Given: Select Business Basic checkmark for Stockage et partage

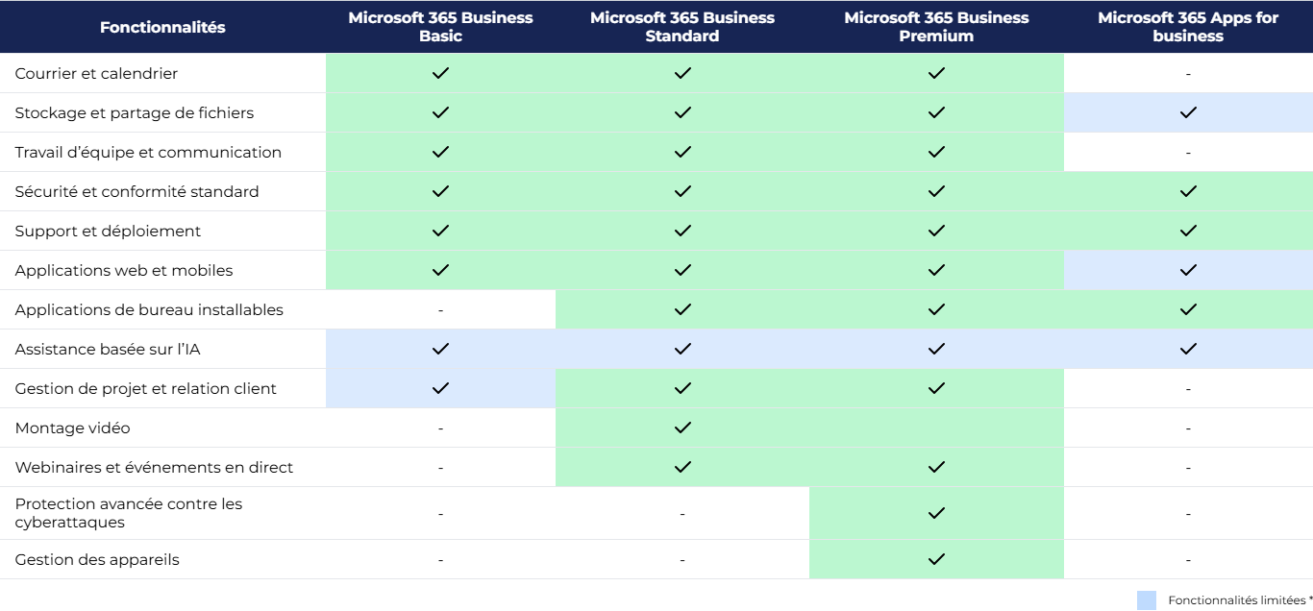Looking at the screenshot, I should (x=440, y=112).
